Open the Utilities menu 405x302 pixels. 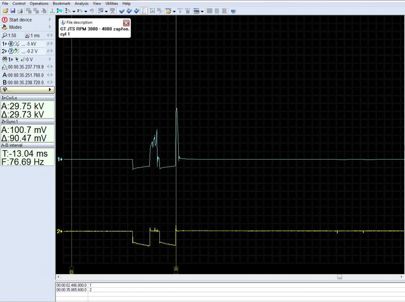click(112, 4)
